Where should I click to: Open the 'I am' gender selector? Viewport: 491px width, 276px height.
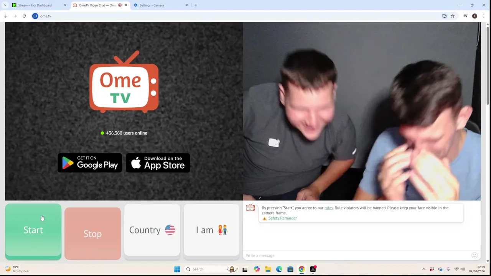(x=212, y=230)
